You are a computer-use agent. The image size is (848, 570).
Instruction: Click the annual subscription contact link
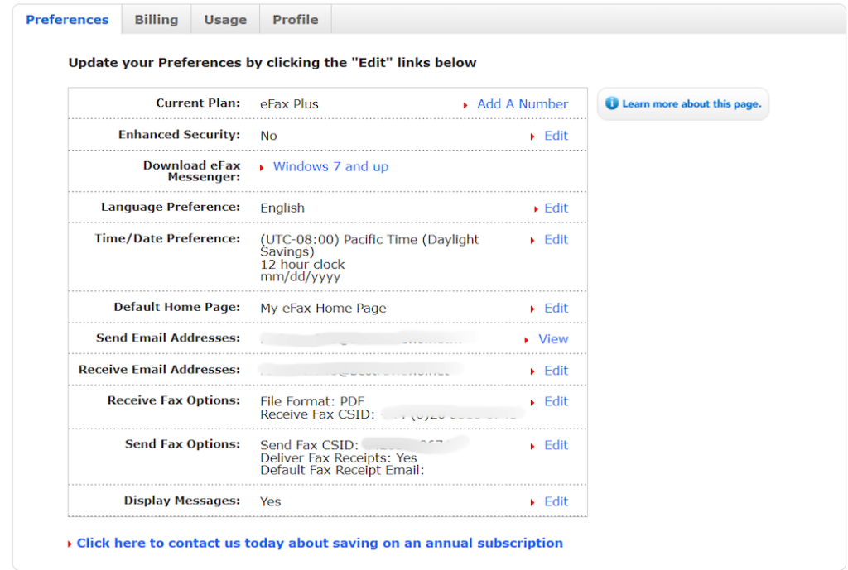click(x=319, y=543)
